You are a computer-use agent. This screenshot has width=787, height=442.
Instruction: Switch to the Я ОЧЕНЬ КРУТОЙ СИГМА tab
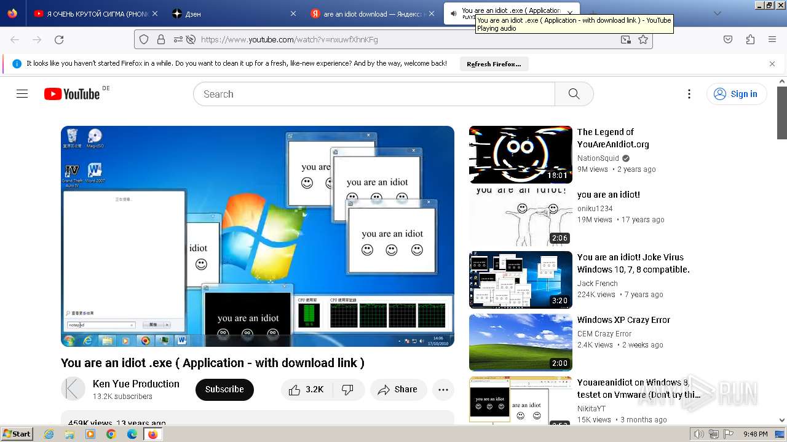point(97,14)
